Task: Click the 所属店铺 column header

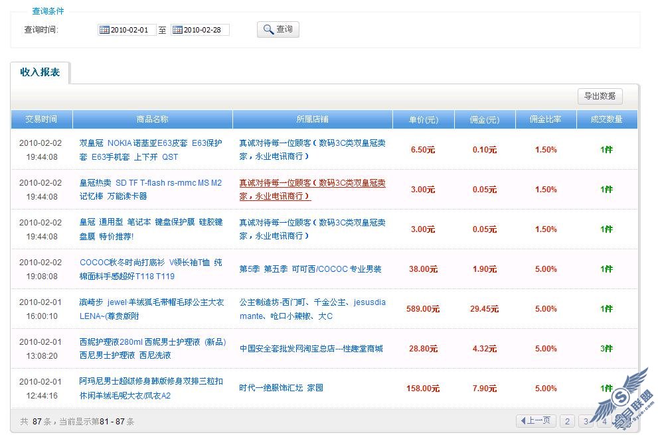Action: point(312,119)
